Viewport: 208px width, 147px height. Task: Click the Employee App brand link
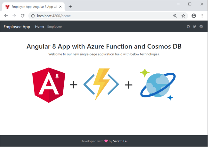click(17, 27)
